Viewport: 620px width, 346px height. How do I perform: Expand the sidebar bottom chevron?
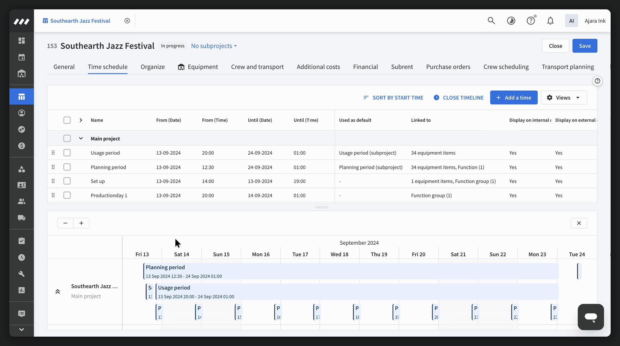pos(22,330)
